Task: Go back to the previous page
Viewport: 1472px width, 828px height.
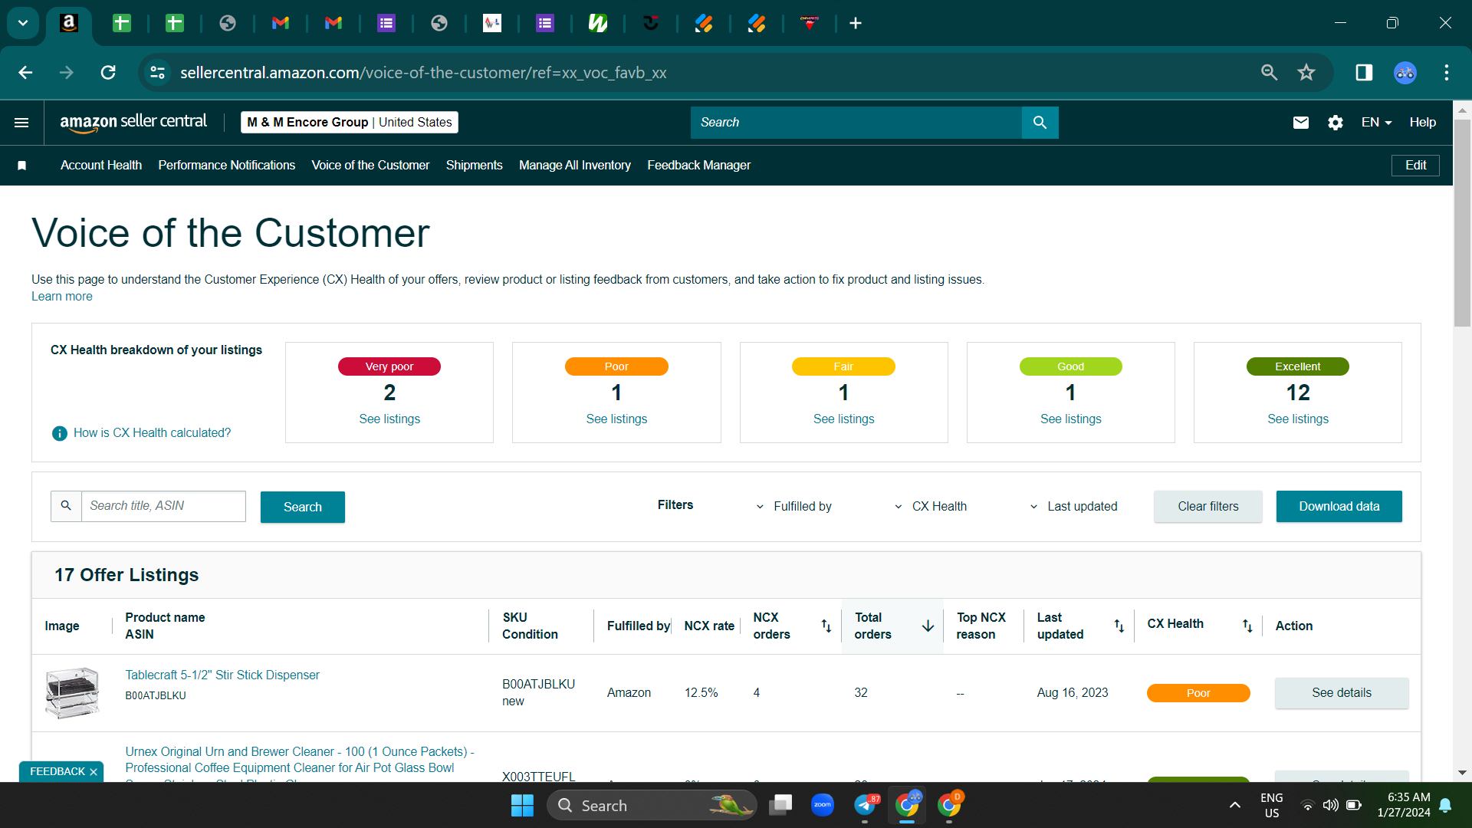Action: [25, 72]
